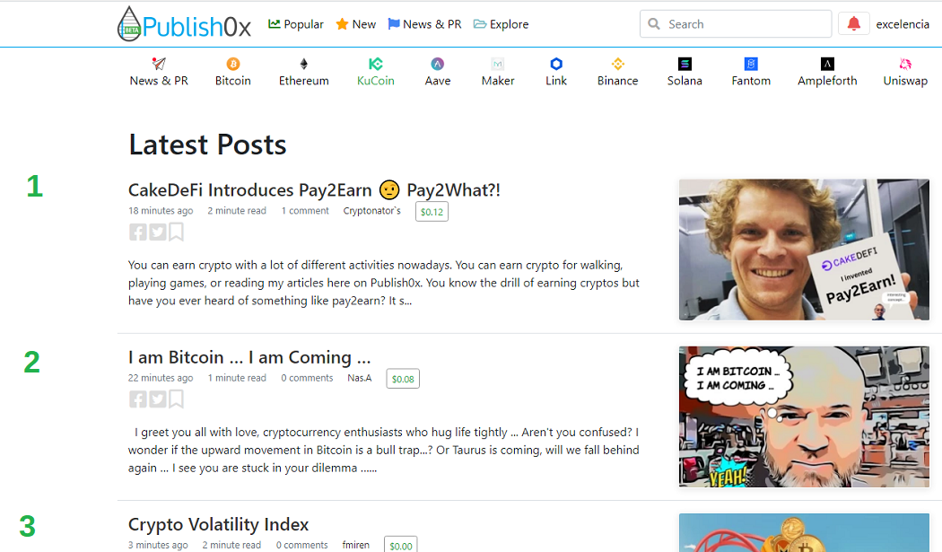Select the Fantom category icon
942x552 pixels.
(751, 64)
